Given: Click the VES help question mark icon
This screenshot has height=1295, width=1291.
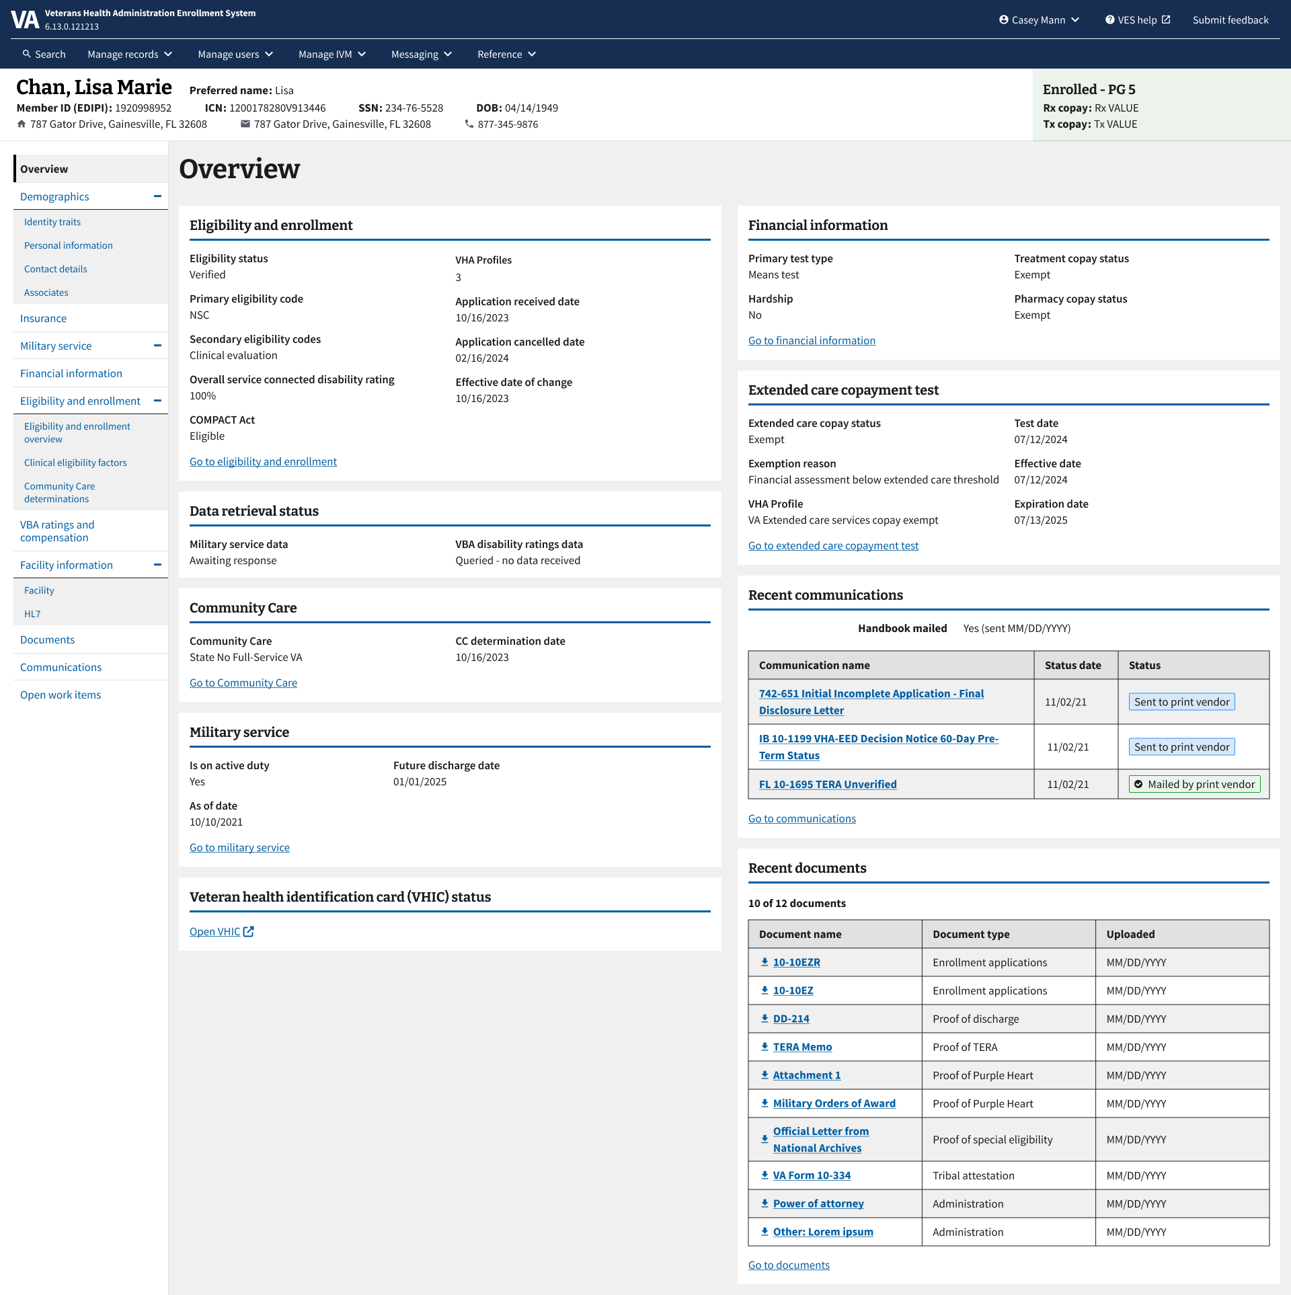Looking at the screenshot, I should (x=1109, y=19).
